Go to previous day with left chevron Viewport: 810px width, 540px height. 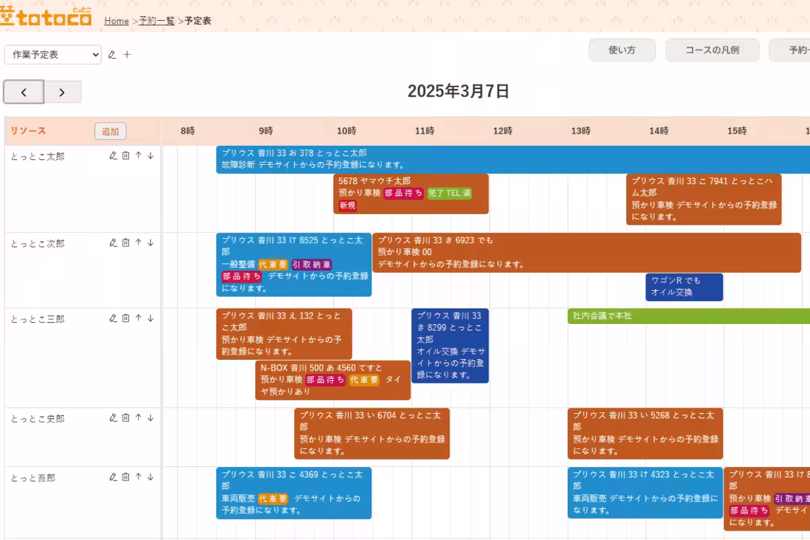(x=24, y=92)
